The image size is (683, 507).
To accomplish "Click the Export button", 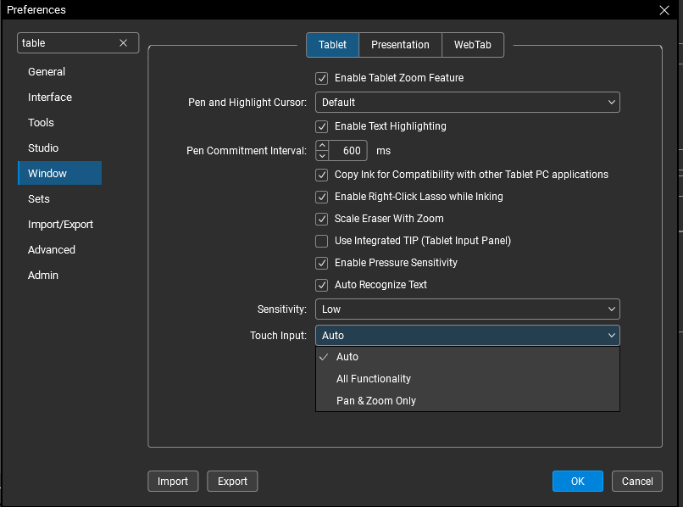I will click(232, 482).
